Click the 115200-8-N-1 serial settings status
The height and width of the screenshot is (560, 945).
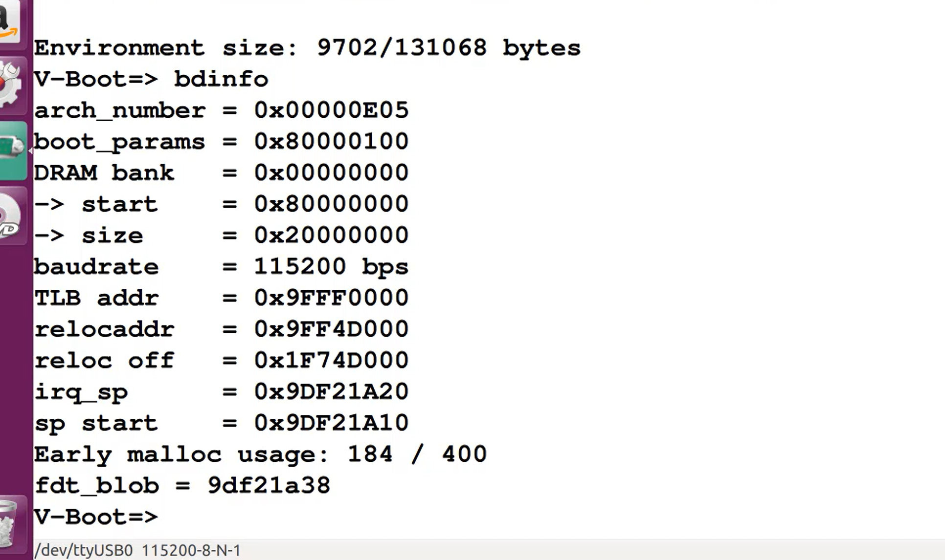[191, 551]
